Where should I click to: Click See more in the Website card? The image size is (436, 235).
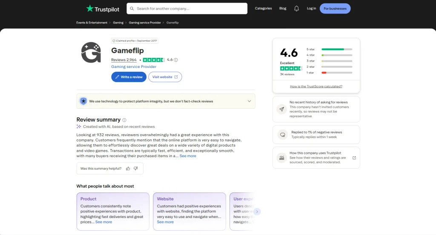(x=165, y=222)
